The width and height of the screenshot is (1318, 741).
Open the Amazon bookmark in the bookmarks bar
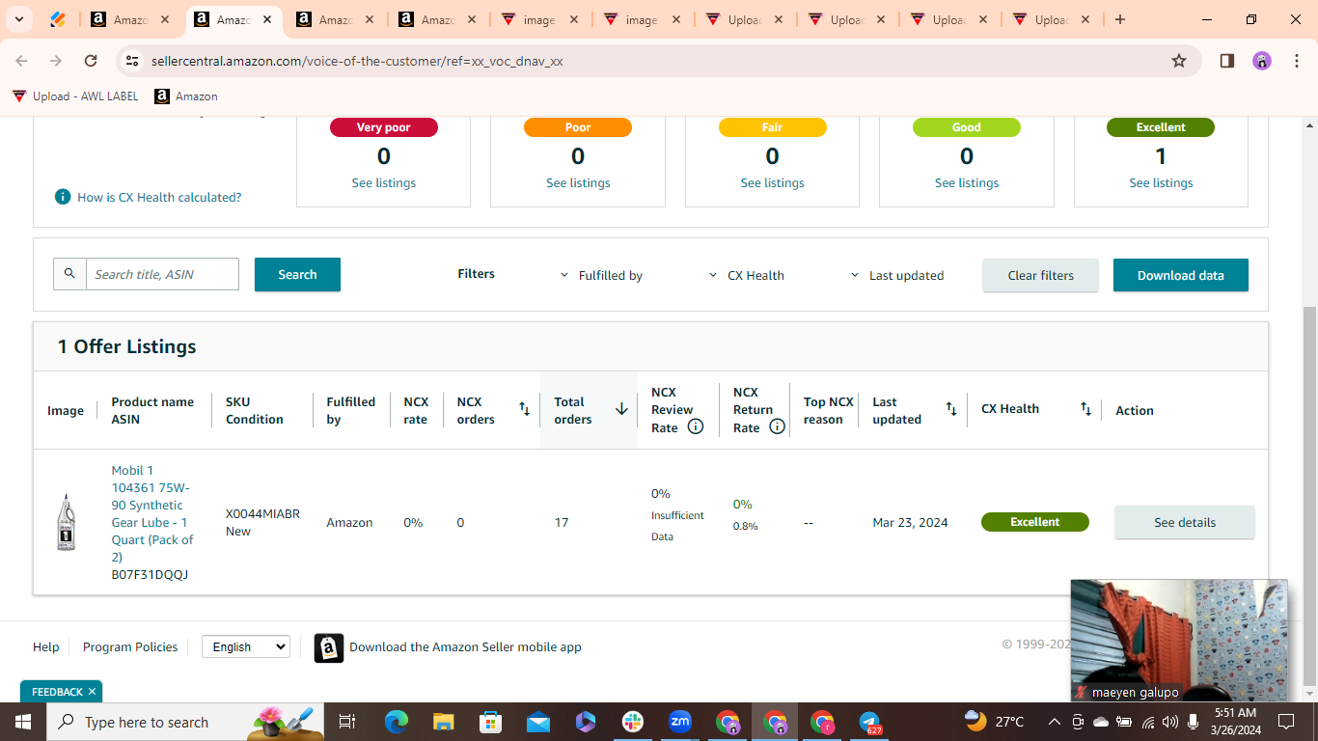click(x=186, y=96)
